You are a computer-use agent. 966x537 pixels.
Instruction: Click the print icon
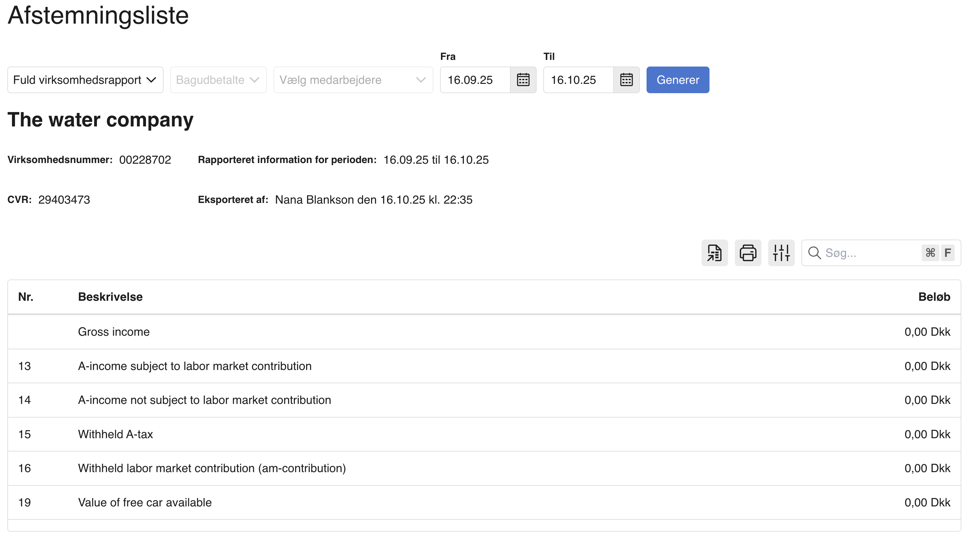coord(748,253)
